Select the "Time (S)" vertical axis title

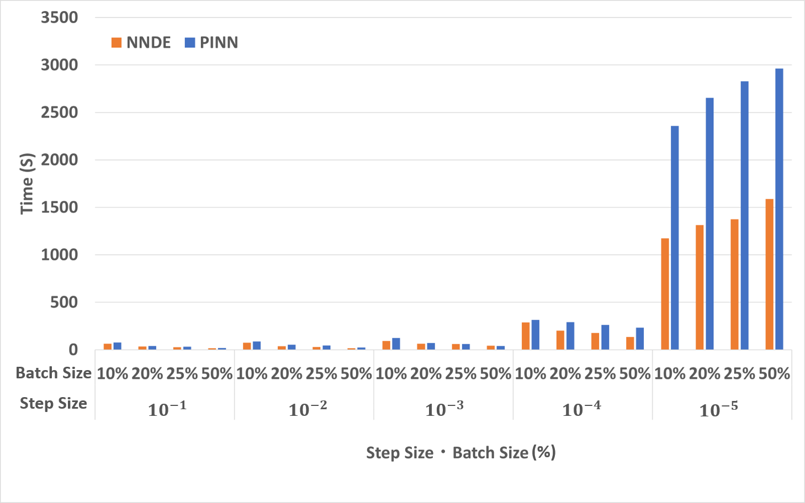click(x=27, y=184)
